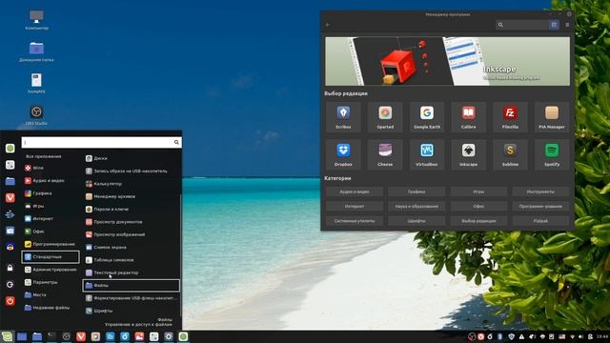Click the volume icon in system tray
Image resolution: width=610 pixels, height=343 pixels.
[580, 336]
